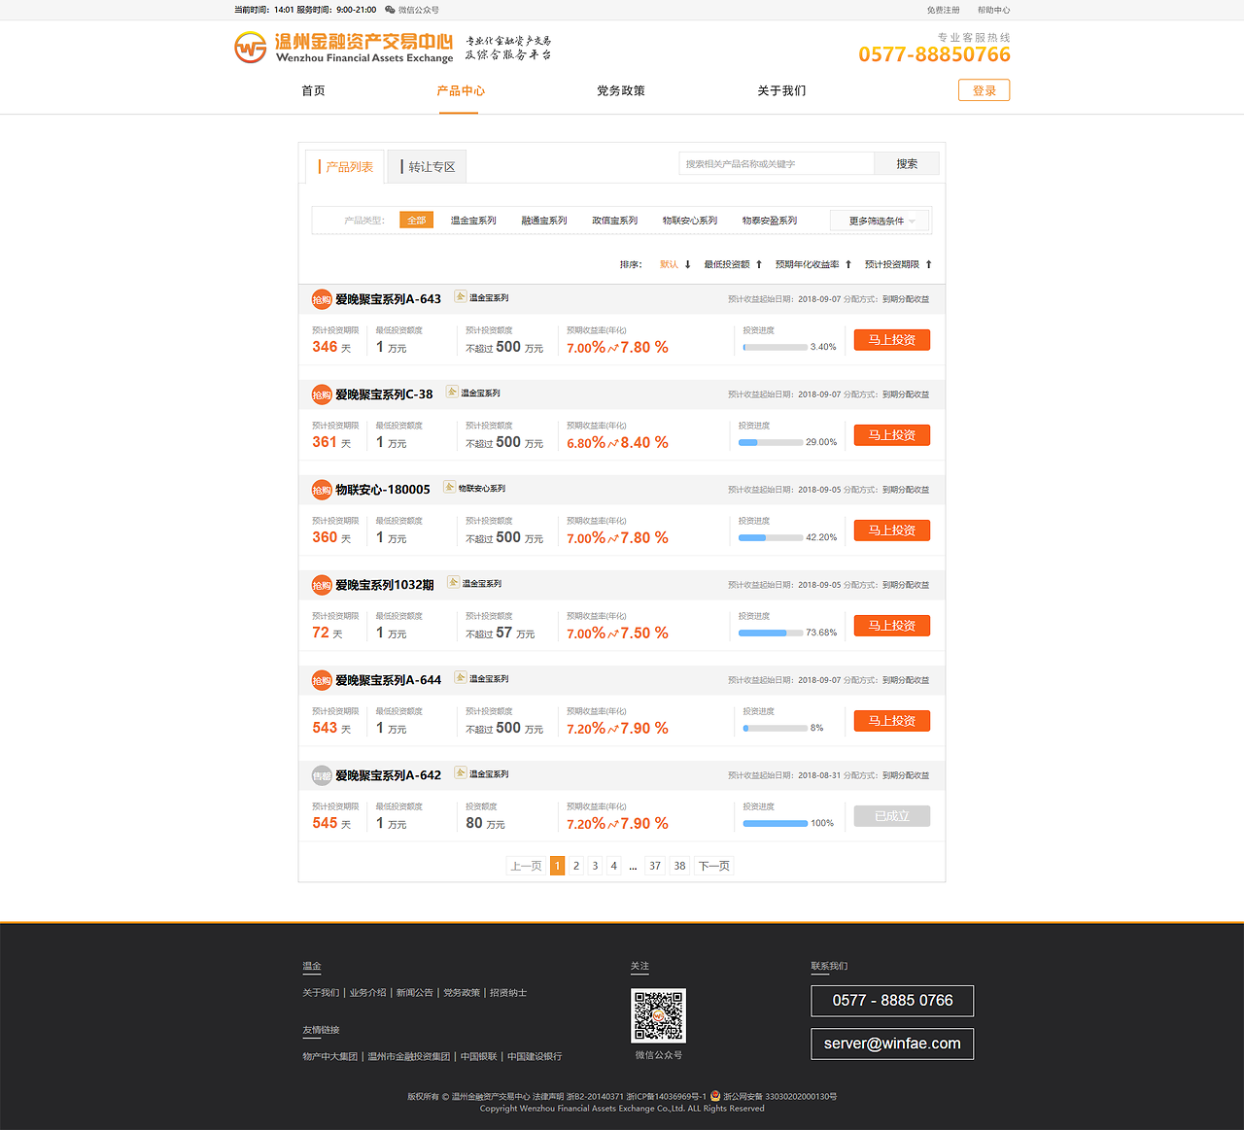Sort by 预期年化收益率 arrow
Image resolution: width=1244 pixels, height=1130 pixels.
(x=848, y=264)
